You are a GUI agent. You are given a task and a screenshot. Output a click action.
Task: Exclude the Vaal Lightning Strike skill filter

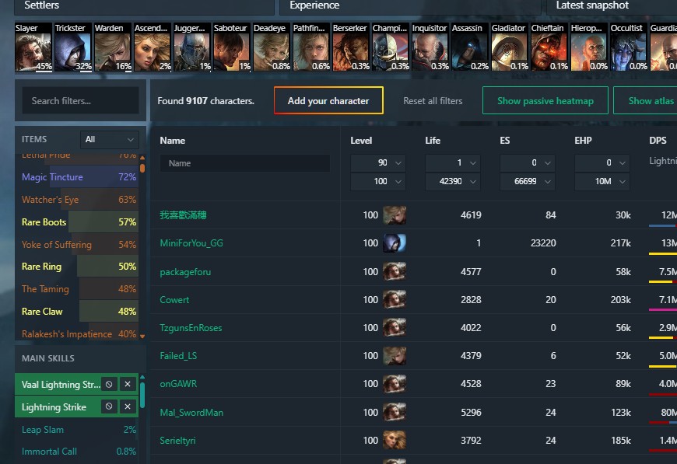(109, 384)
